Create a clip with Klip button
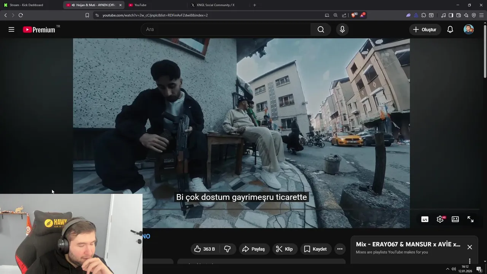487x274 pixels. click(284, 249)
